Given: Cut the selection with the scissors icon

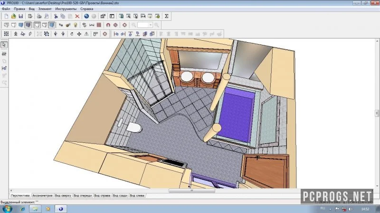Looking at the screenshot, I should [x=56, y=16].
